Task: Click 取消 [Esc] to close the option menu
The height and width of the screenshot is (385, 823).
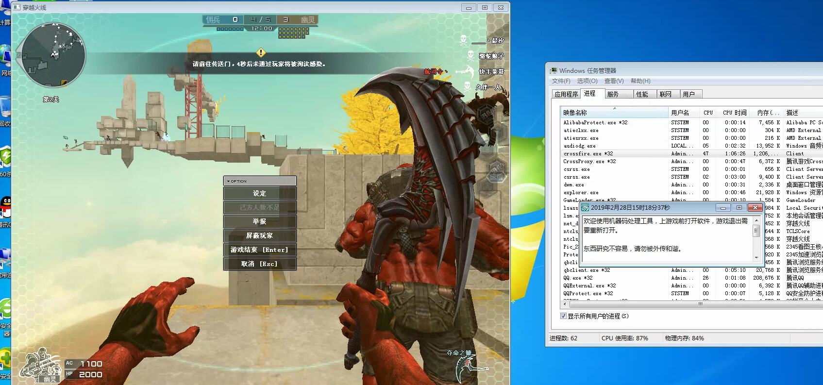Action: 260,264
